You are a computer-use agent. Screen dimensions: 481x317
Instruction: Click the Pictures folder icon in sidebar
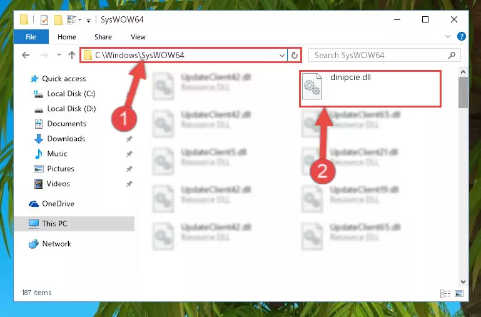(39, 169)
